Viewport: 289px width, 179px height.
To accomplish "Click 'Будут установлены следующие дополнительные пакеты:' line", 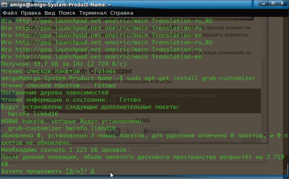I will point(90,107).
